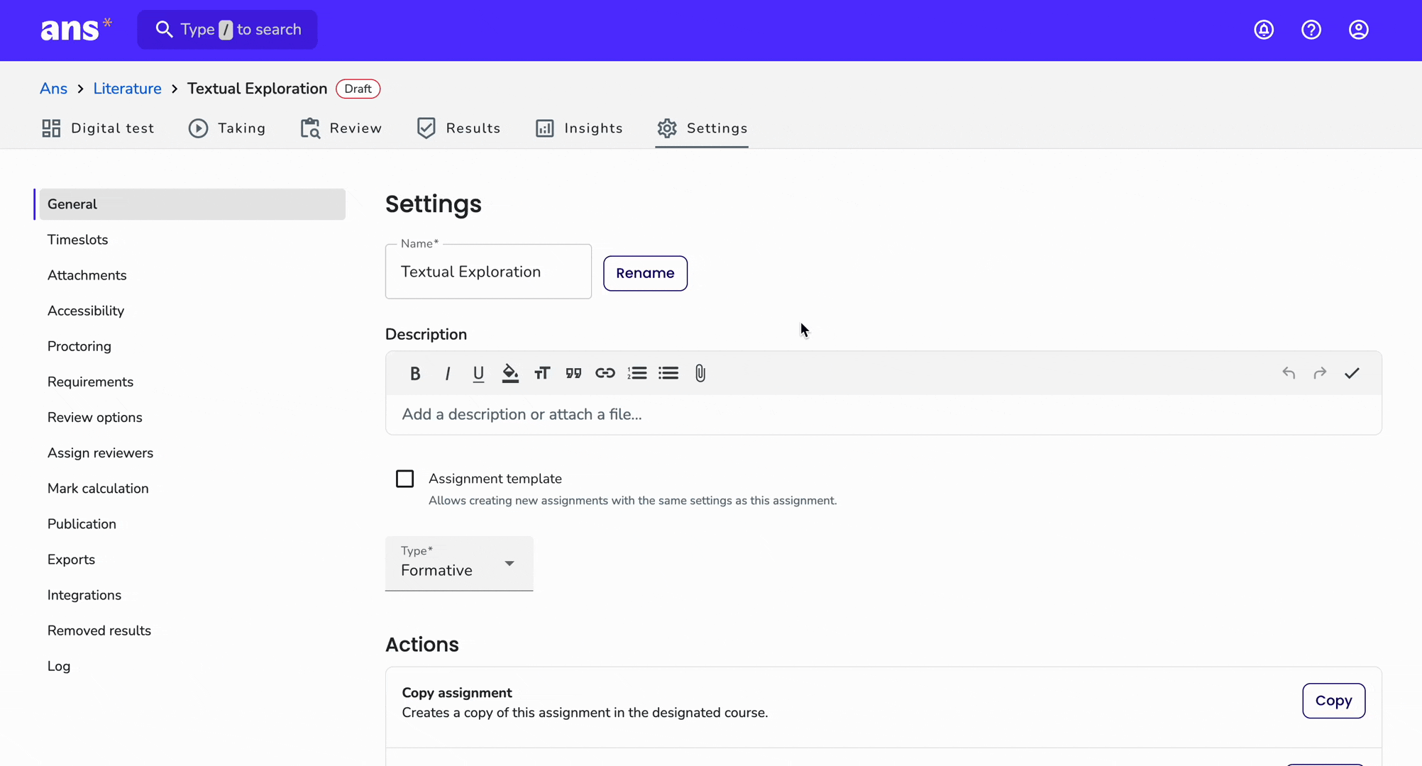Apply italic formatting in description toolbar
Image resolution: width=1422 pixels, height=766 pixels.
[x=447, y=373]
